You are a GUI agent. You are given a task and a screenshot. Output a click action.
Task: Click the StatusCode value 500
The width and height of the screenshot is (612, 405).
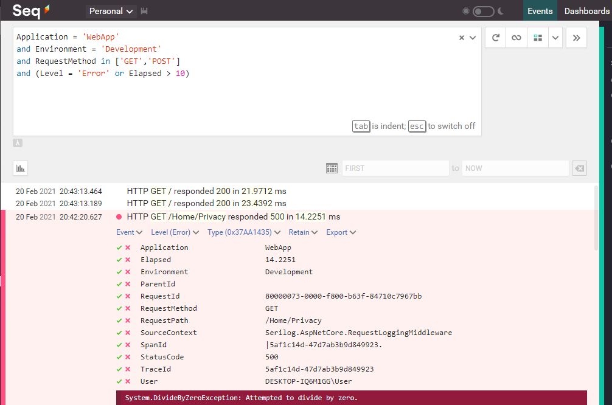[272, 357]
